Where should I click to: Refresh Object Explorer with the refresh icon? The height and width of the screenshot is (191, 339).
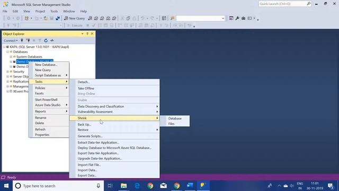pos(46,40)
